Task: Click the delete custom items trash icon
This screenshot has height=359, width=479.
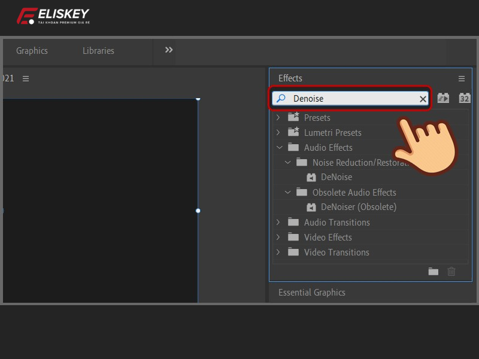Action: pos(451,272)
